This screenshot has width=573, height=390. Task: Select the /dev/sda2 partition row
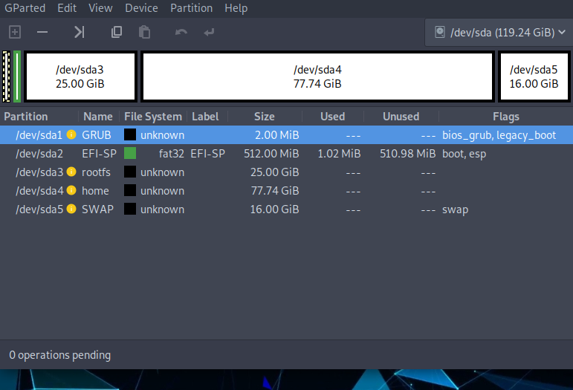point(287,153)
